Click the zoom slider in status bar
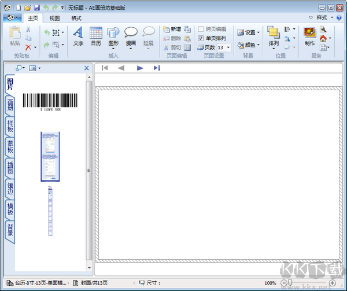The width and height of the screenshot is (347, 291). pos(291,283)
